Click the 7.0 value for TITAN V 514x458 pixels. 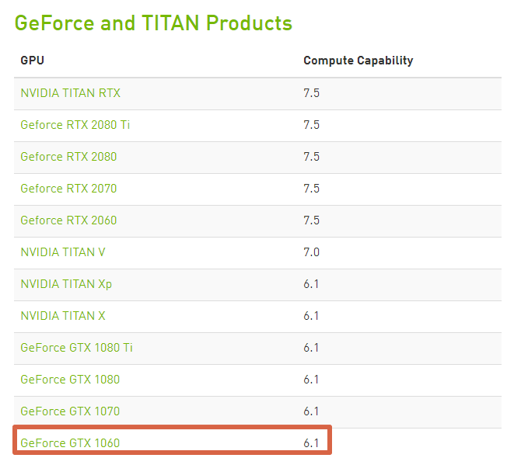311,252
